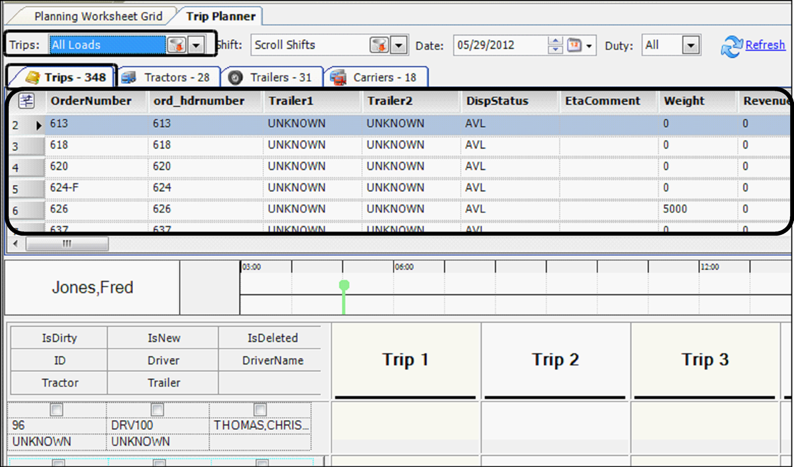Click order number 618 cell
This screenshot has height=467, width=794.
click(97, 146)
